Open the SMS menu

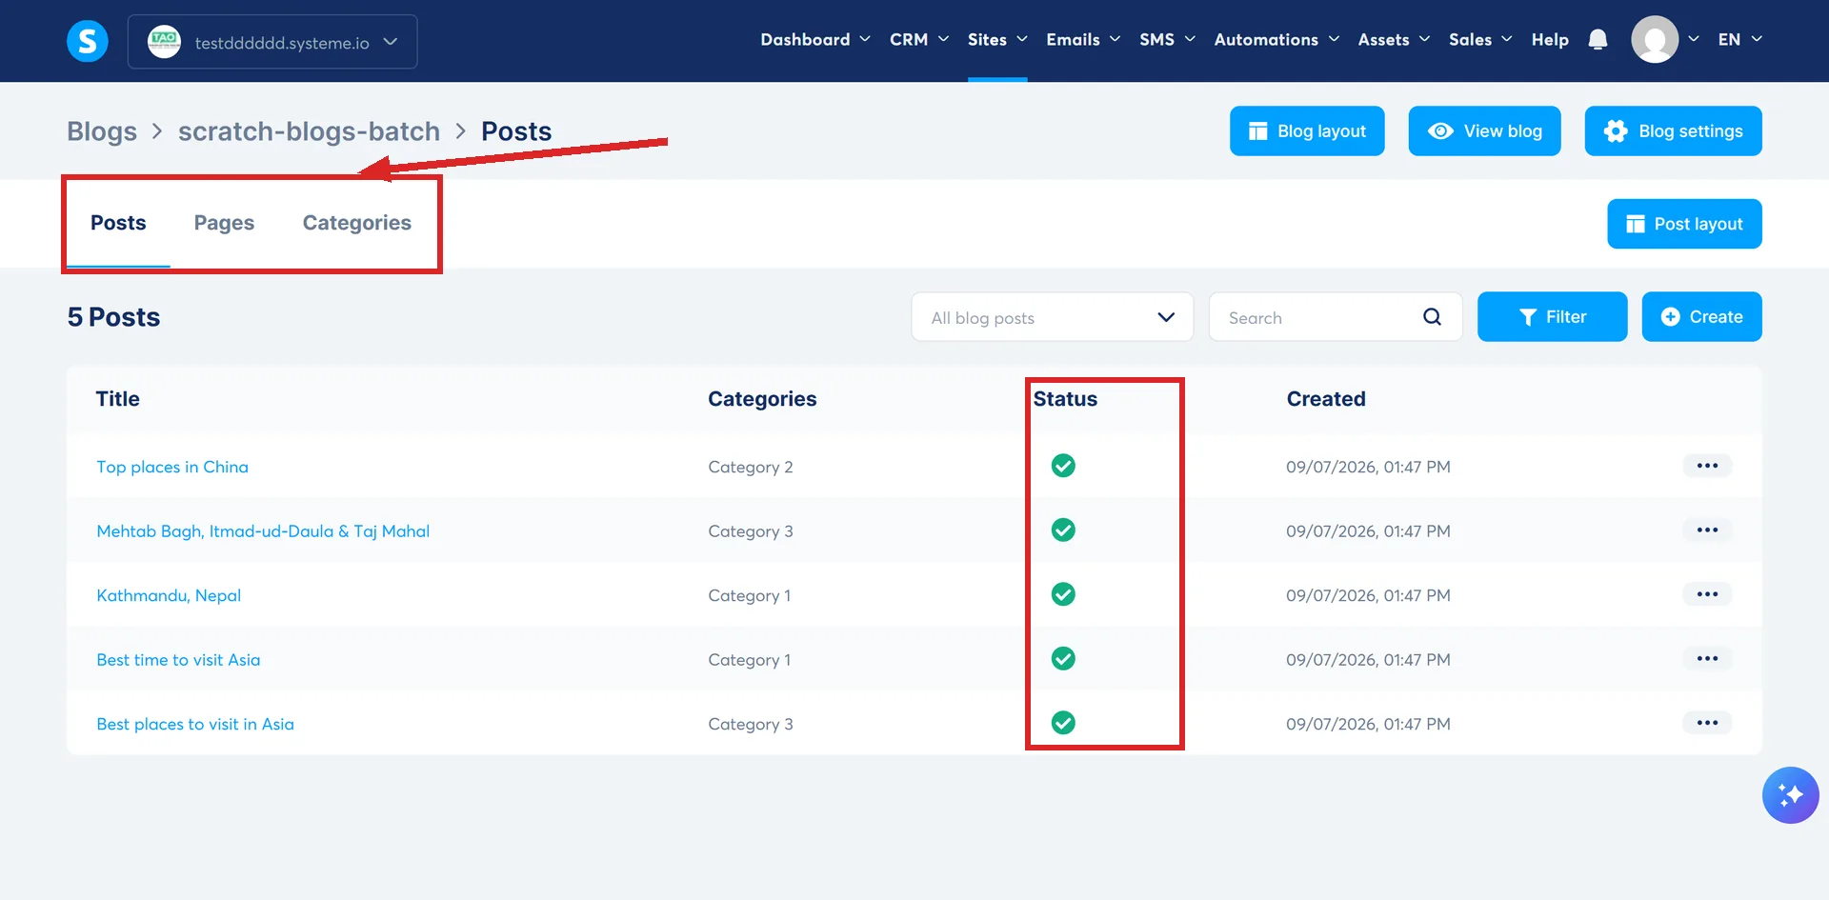(1167, 40)
